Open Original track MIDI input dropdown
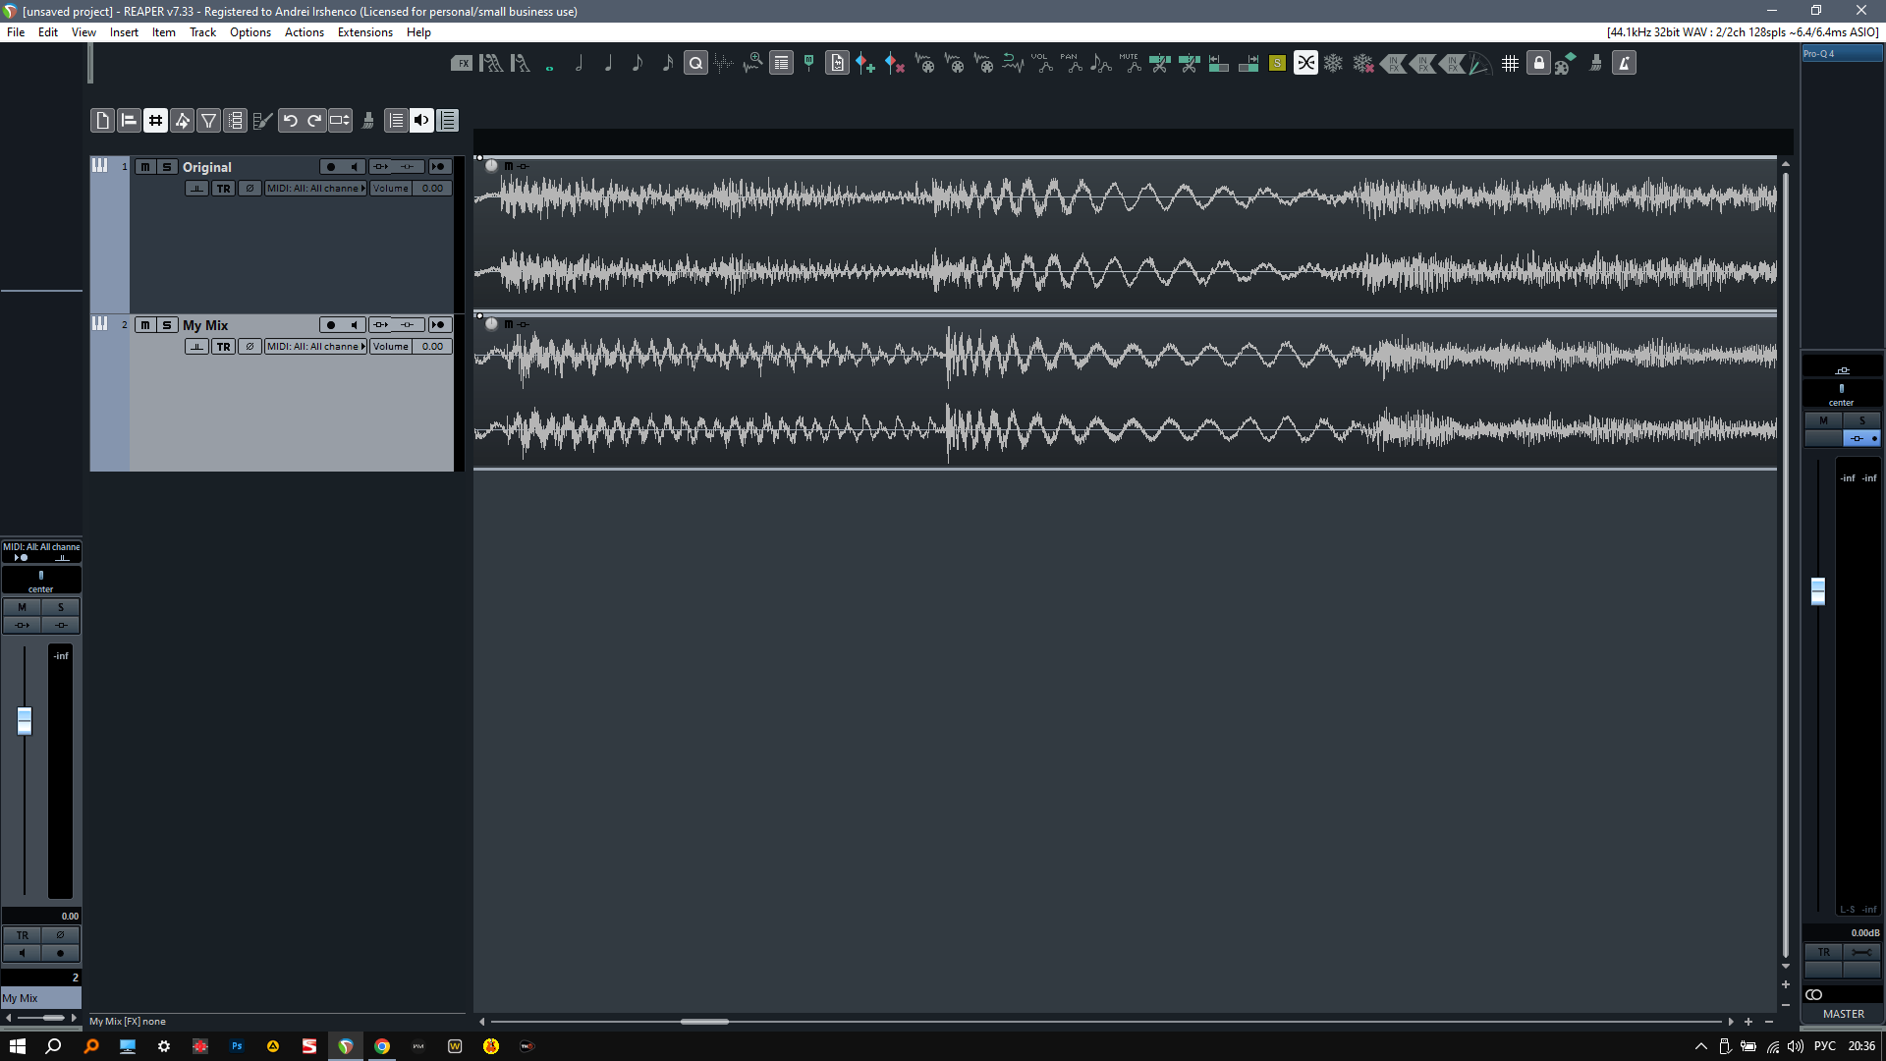Viewport: 1886px width, 1061px height. [x=315, y=189]
